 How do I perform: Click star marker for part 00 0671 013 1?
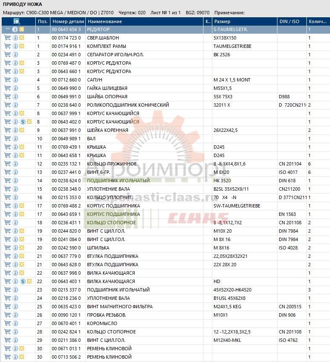[22, 349]
